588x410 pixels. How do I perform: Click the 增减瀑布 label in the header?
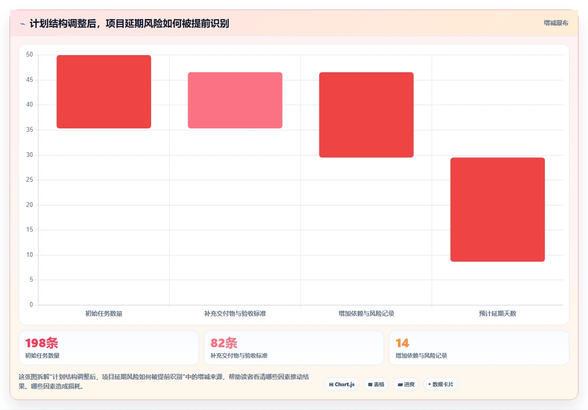point(556,23)
